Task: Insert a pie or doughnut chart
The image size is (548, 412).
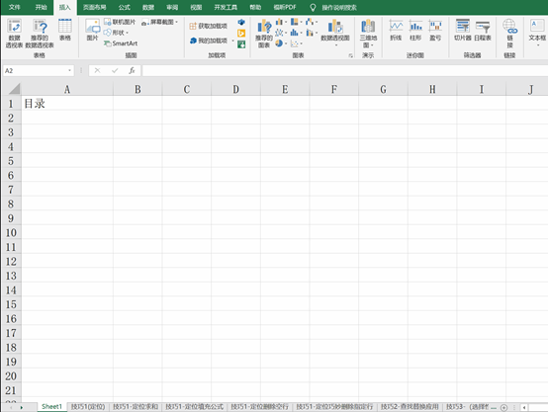Action: pos(281,43)
